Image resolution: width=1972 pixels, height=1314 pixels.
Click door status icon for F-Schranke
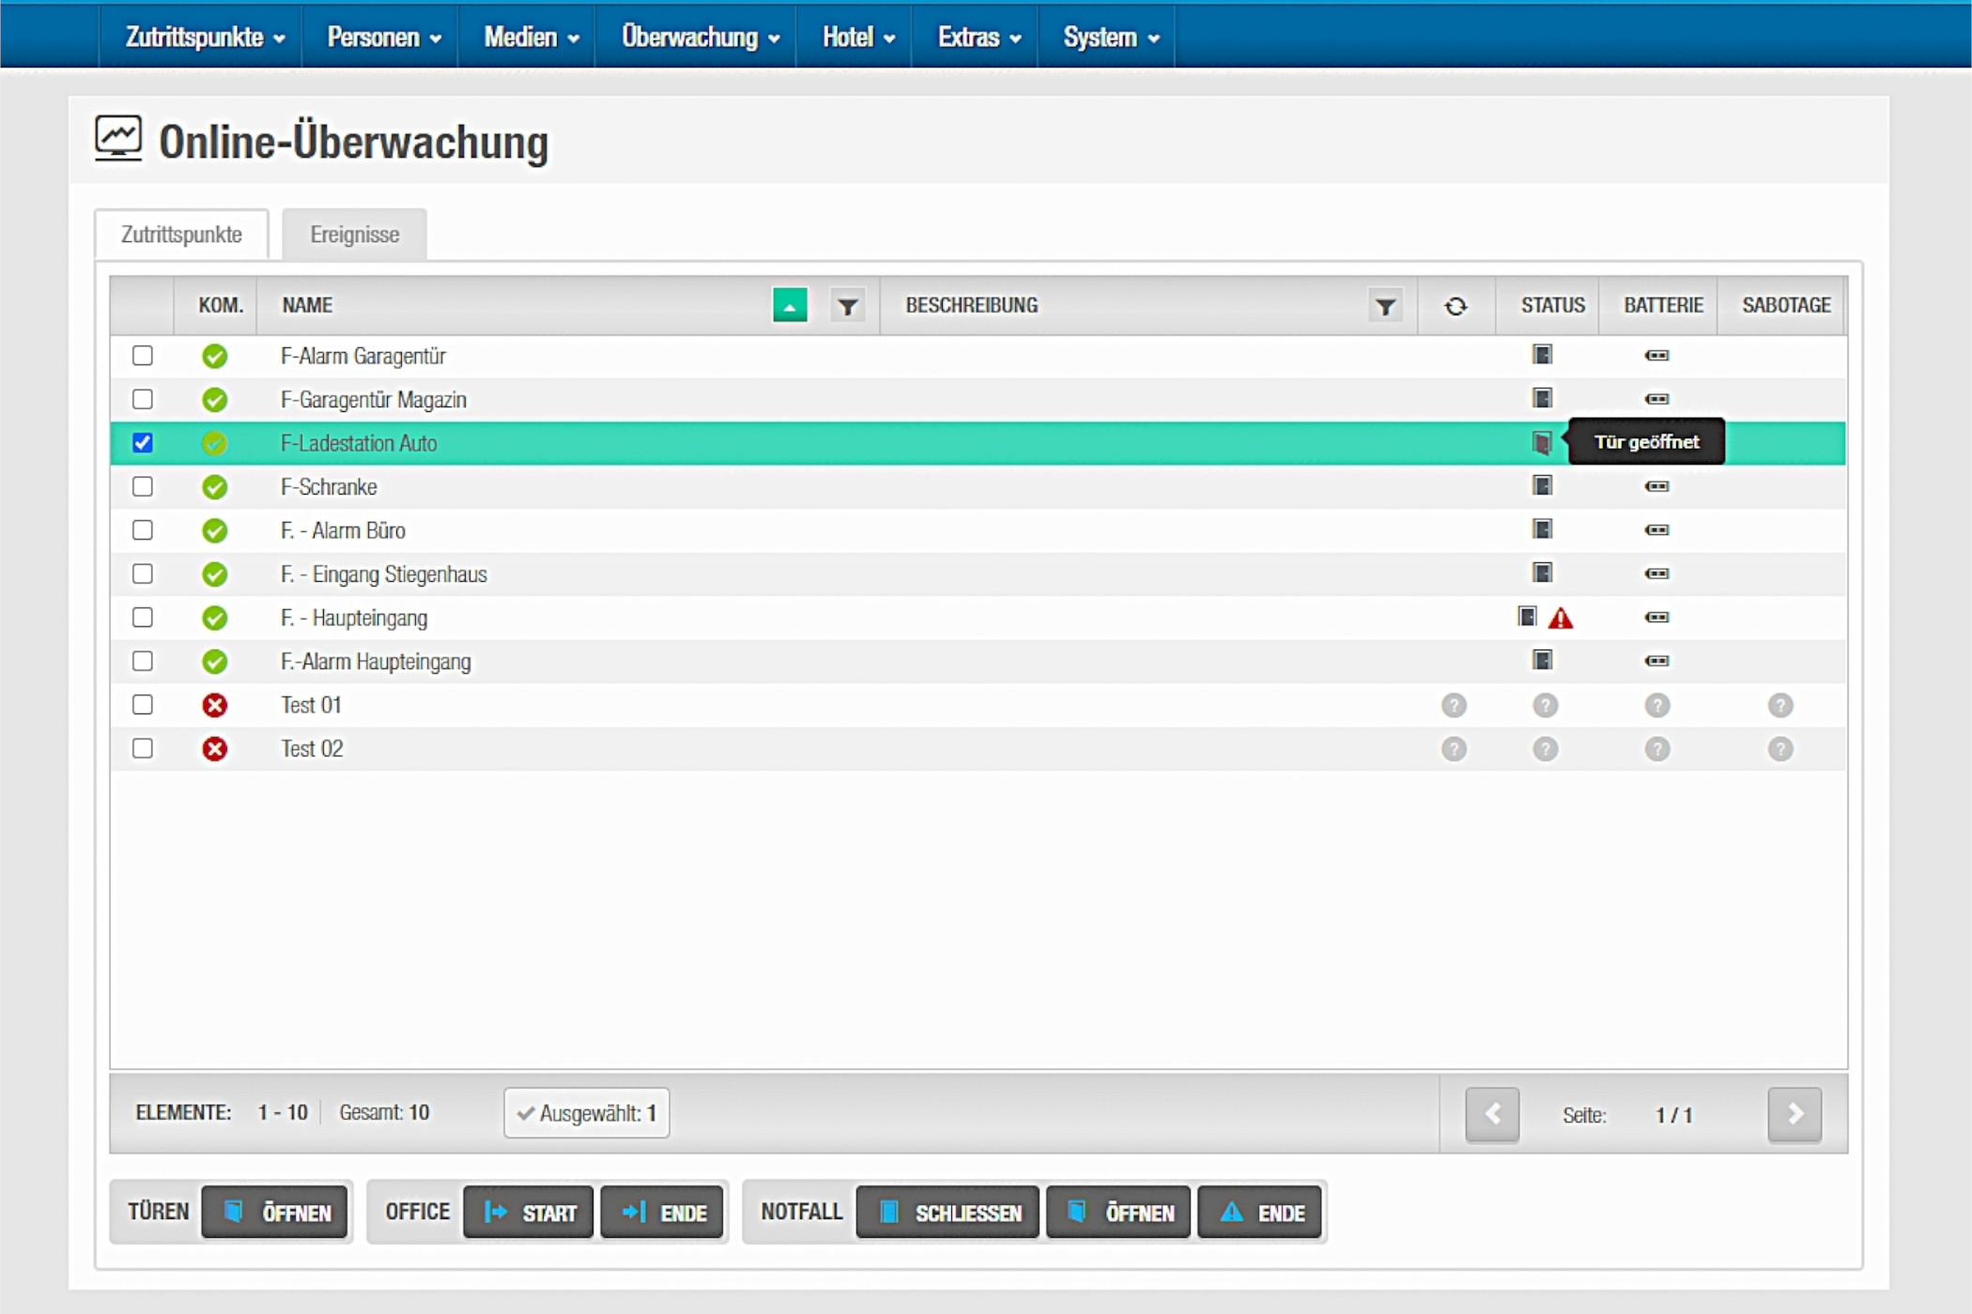1541,486
